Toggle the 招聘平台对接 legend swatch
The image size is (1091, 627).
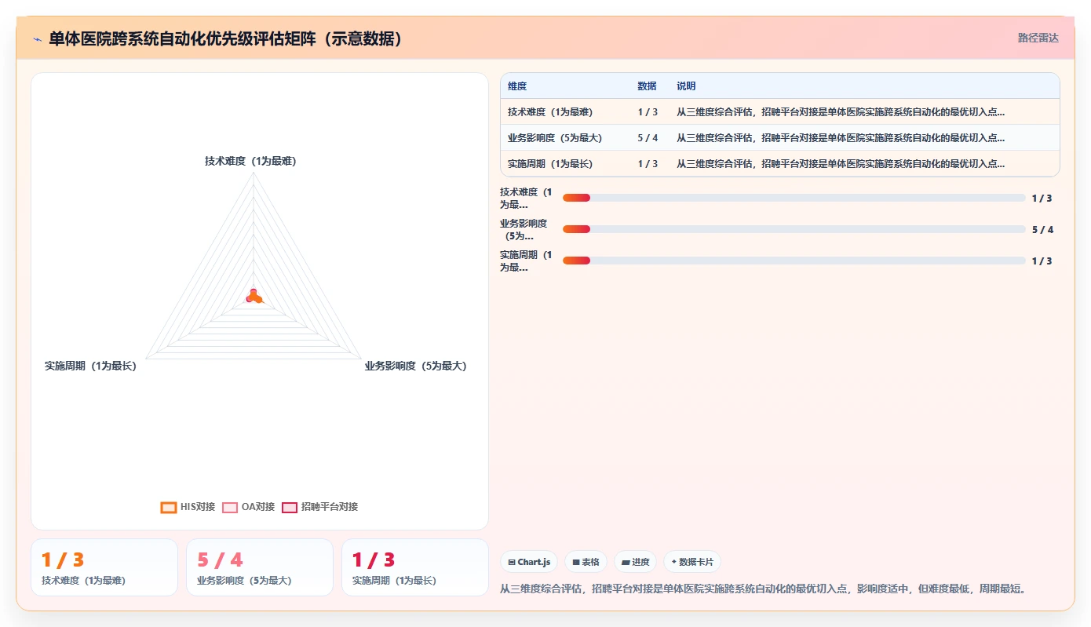click(x=290, y=507)
